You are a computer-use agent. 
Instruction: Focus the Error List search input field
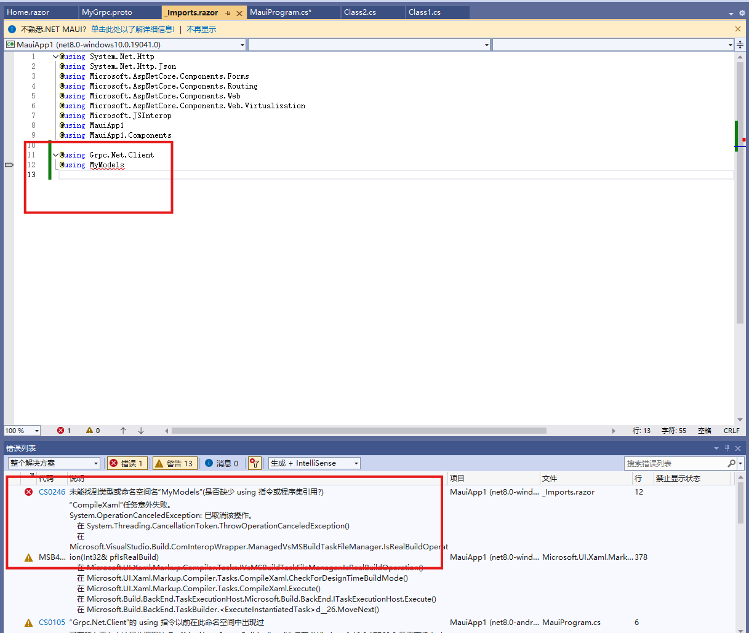coord(675,463)
